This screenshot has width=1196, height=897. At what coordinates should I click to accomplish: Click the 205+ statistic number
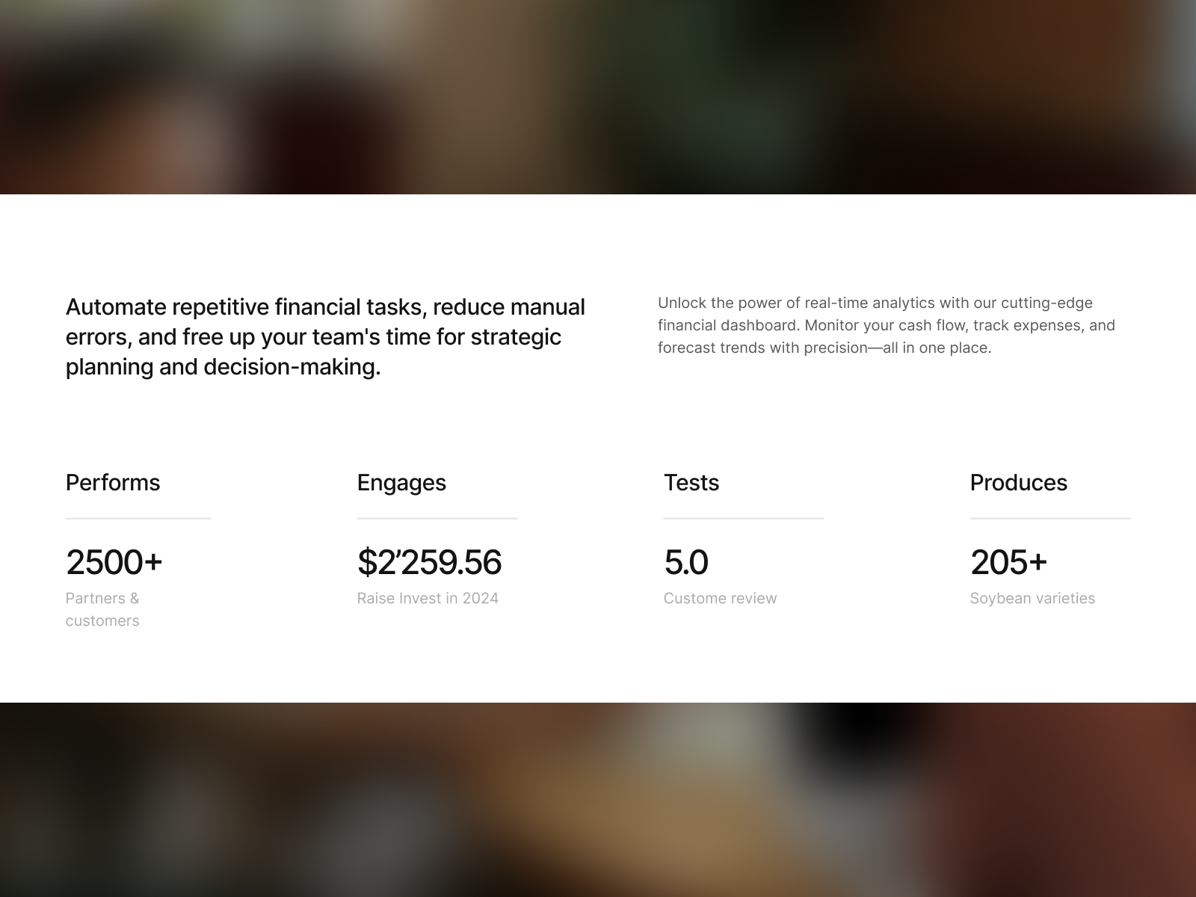tap(1008, 562)
